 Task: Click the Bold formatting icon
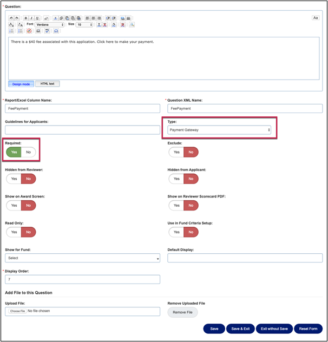click(x=25, y=18)
